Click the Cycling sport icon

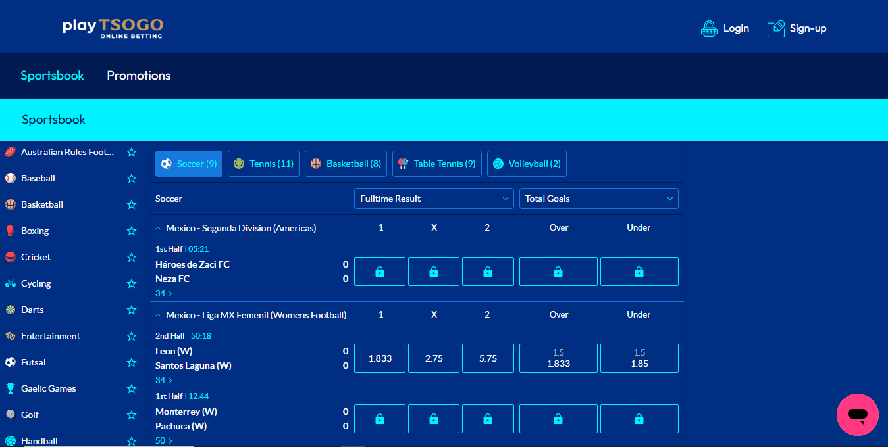tap(12, 283)
